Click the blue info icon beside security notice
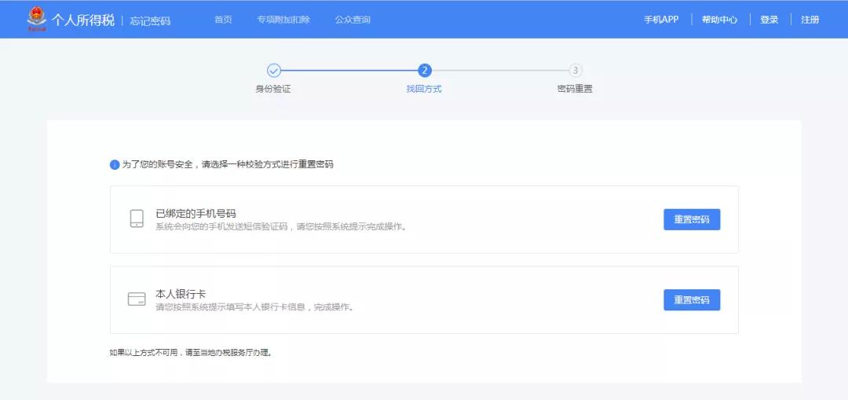Image resolution: width=848 pixels, height=400 pixels. tap(115, 165)
